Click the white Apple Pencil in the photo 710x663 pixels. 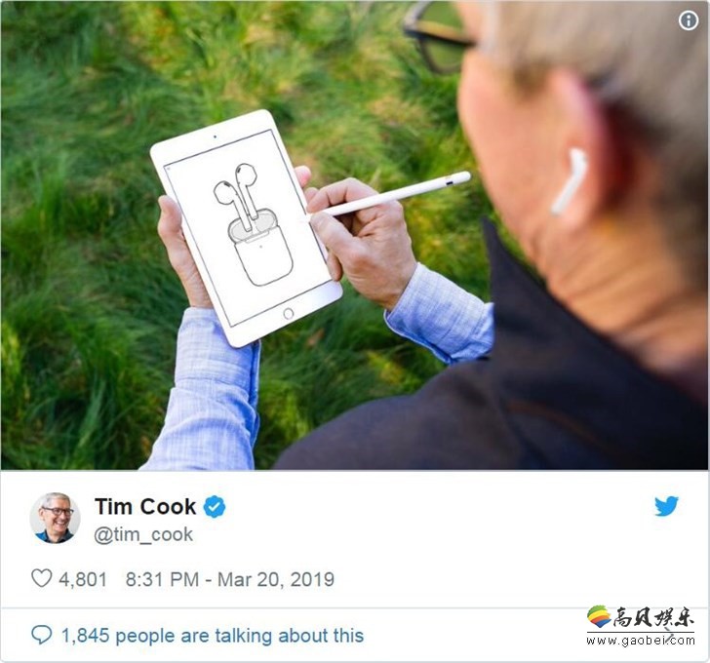point(389,196)
